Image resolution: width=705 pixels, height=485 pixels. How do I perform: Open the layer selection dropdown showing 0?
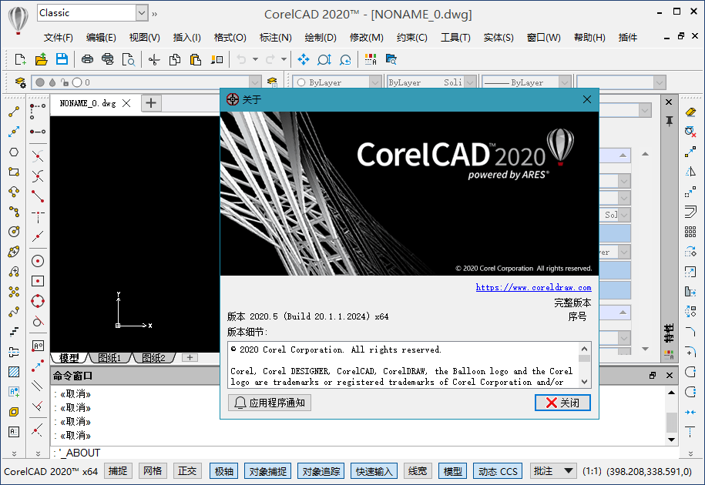tap(254, 82)
